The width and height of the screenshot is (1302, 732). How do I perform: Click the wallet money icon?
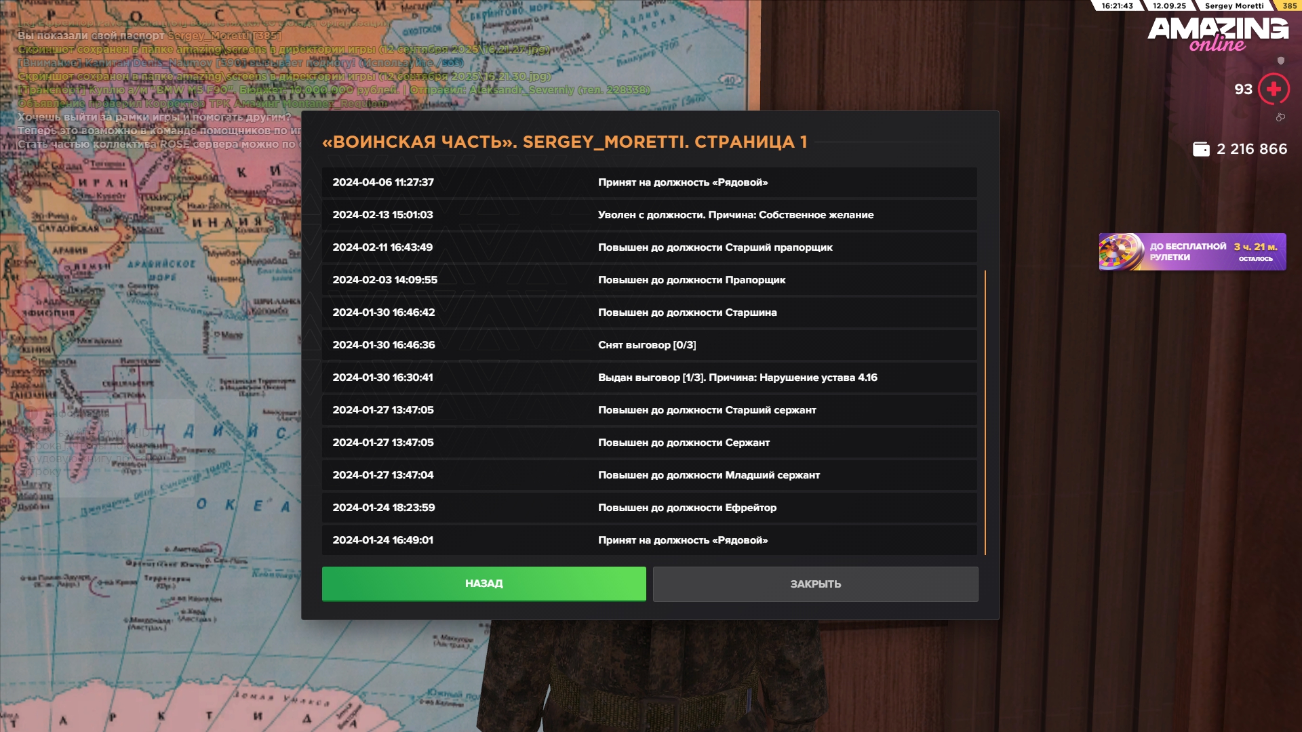[1201, 149]
